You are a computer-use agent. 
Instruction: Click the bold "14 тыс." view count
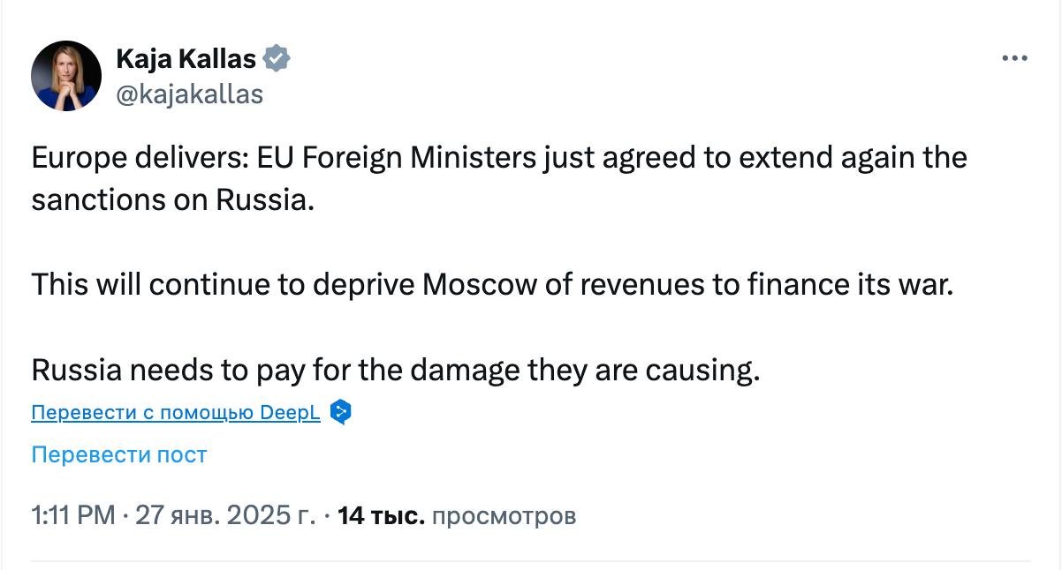[x=382, y=515]
